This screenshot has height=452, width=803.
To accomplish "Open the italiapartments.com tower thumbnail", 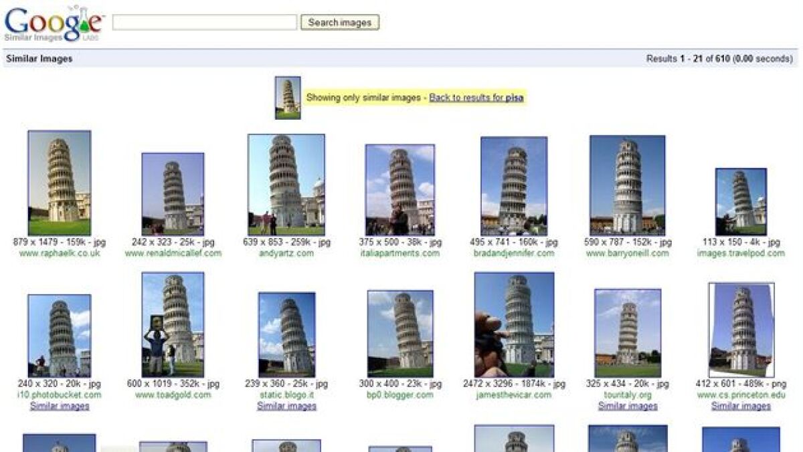I will pos(400,190).
